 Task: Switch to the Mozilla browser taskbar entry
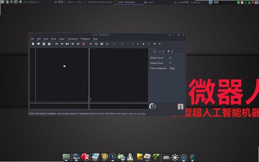tap(69, 2)
